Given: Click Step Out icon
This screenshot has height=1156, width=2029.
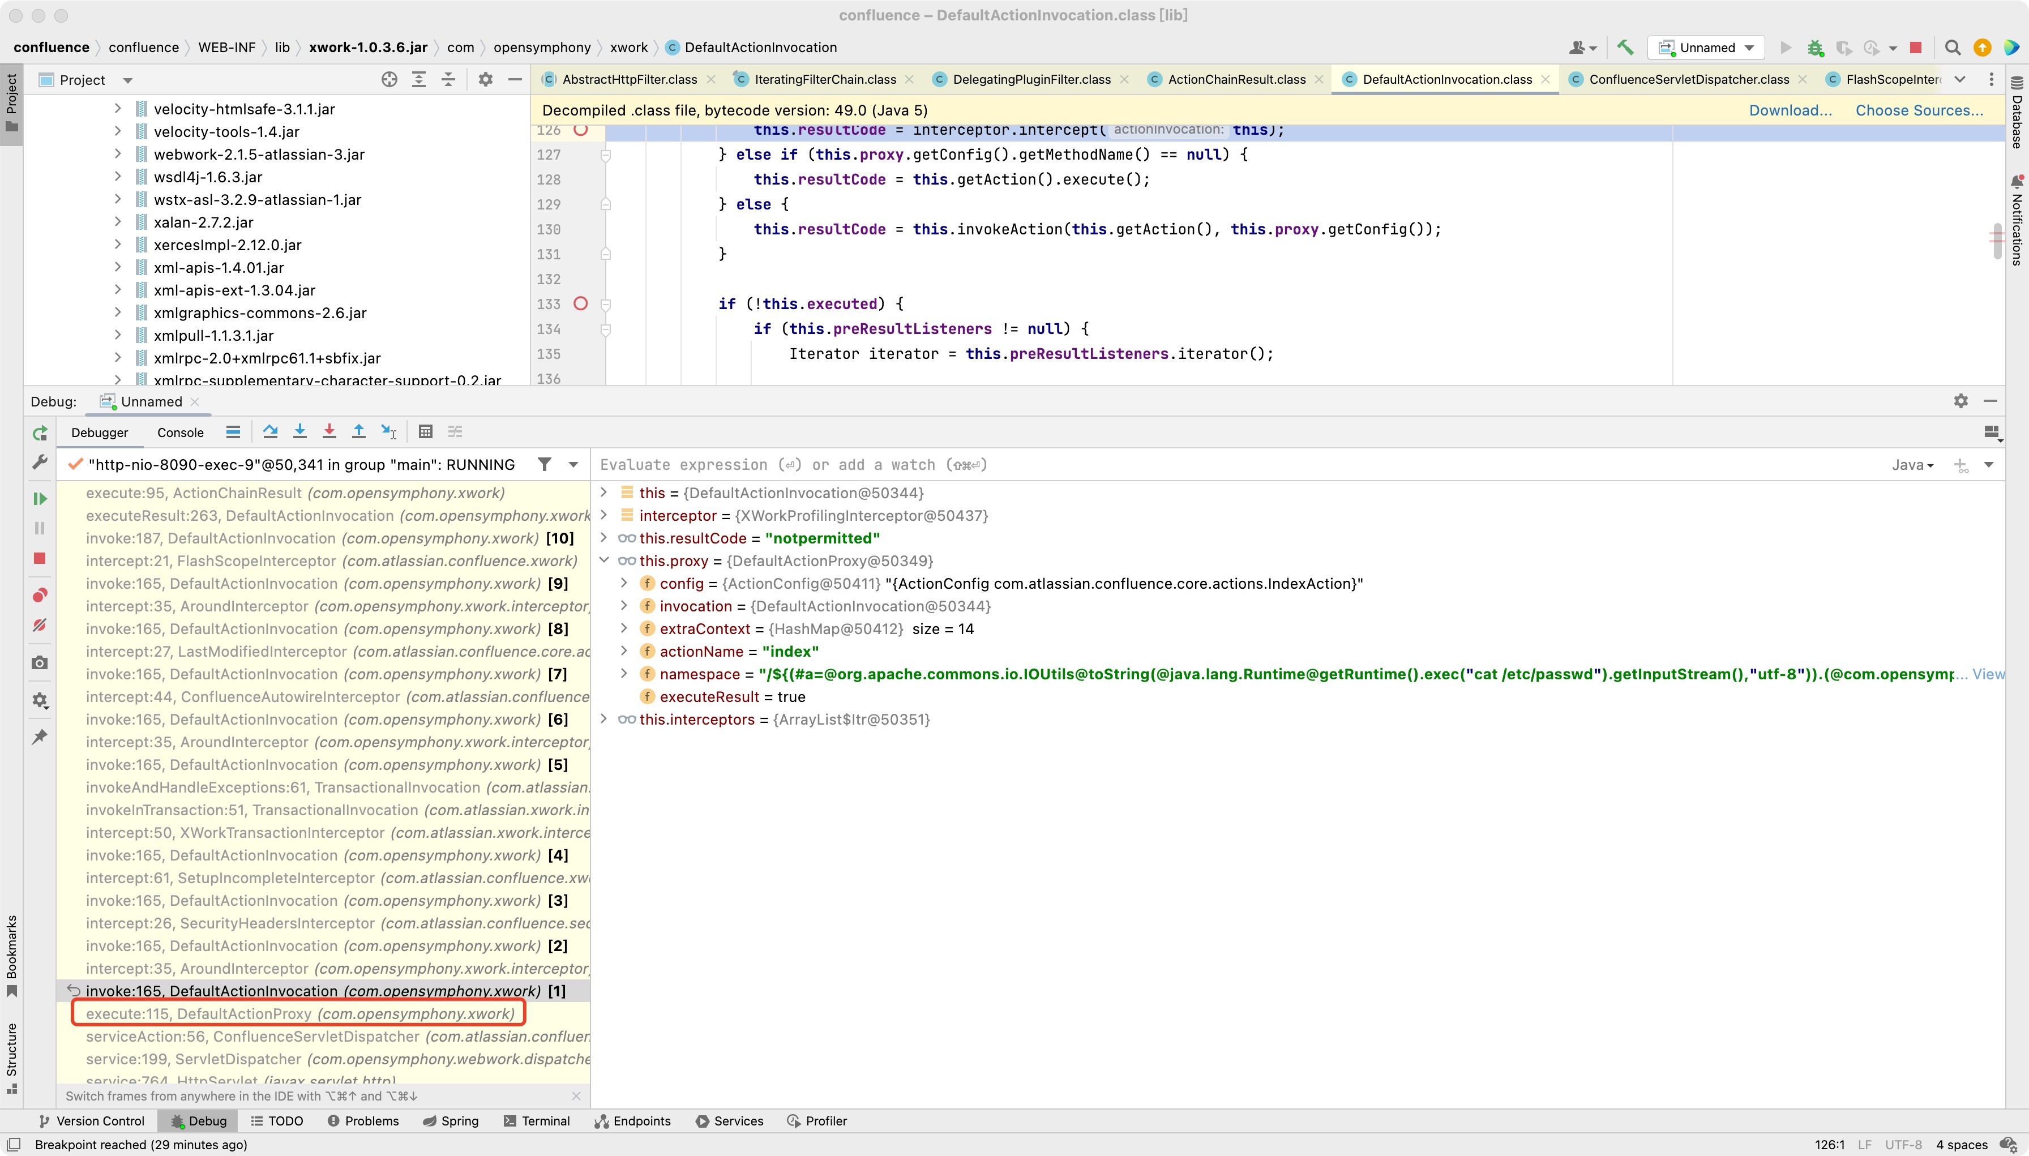Looking at the screenshot, I should tap(358, 431).
